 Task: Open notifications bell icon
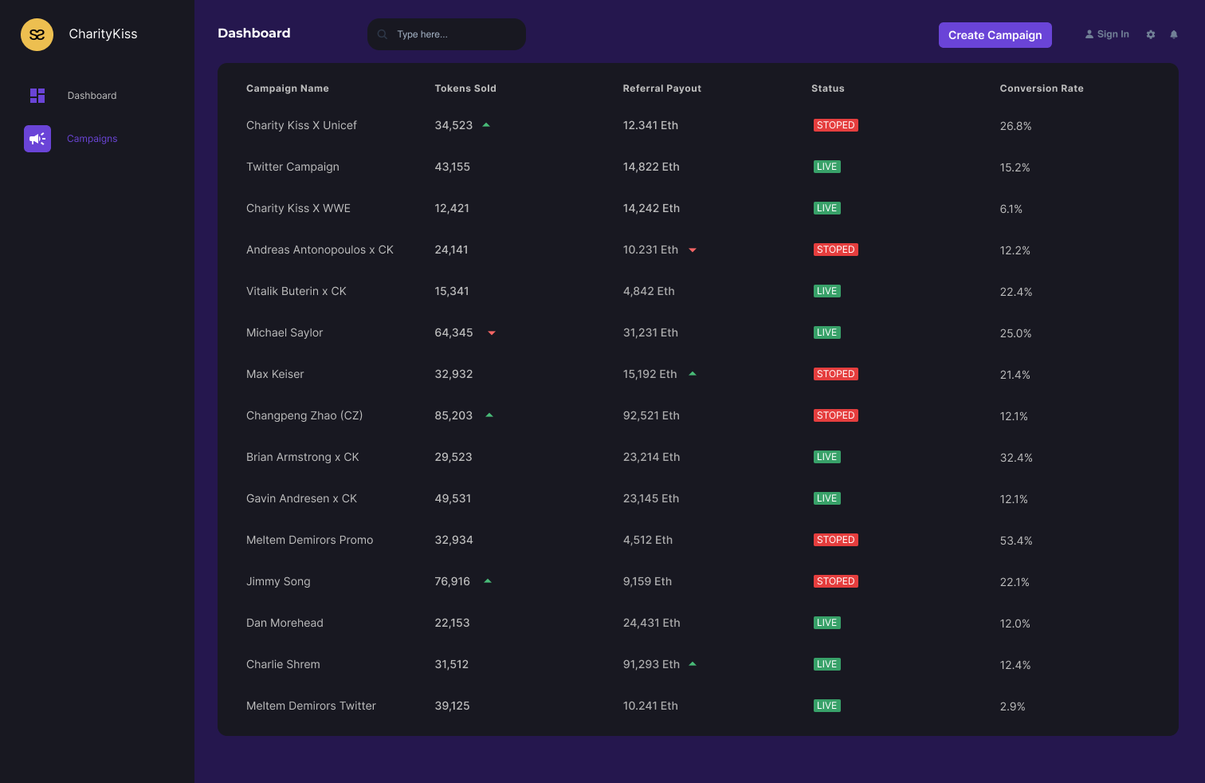point(1174,34)
